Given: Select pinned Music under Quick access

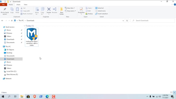Looking at the screenshot, I should point(9,30).
